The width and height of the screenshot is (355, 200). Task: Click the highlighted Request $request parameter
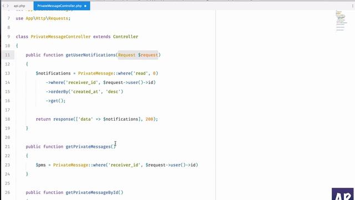click(x=138, y=55)
